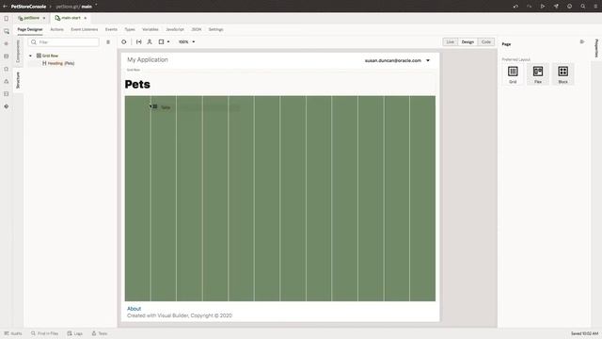
Task: Open the Actions tab
Action: [x=56, y=29]
